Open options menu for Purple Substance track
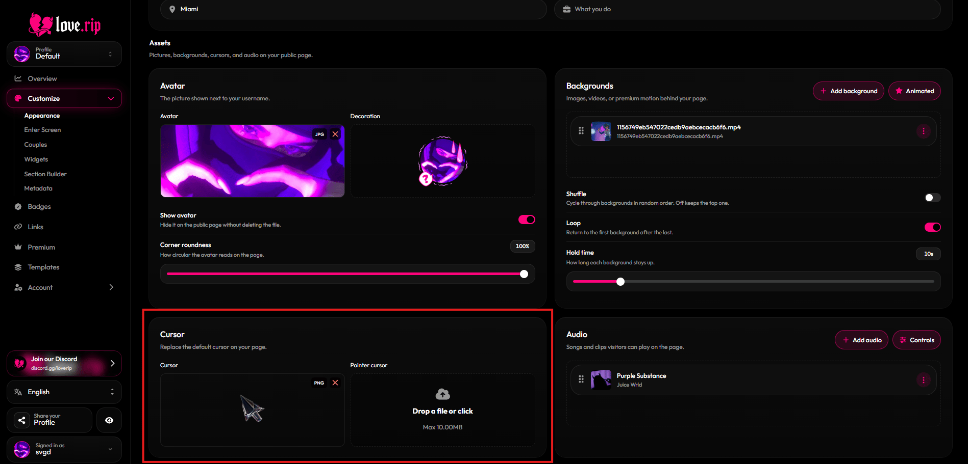This screenshot has height=464, width=968. tap(923, 380)
